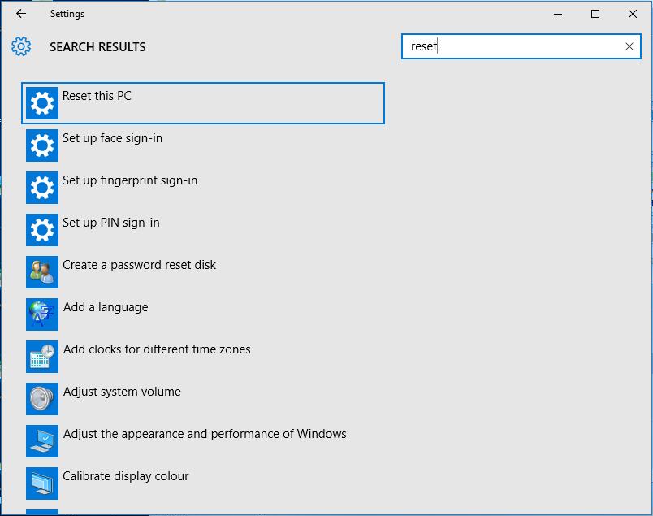Open Create a password reset disk
Image resolution: width=653 pixels, height=516 pixels.
click(x=203, y=271)
